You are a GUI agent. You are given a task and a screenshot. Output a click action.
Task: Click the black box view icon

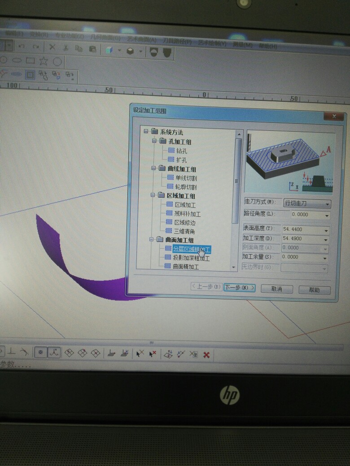click(x=130, y=51)
